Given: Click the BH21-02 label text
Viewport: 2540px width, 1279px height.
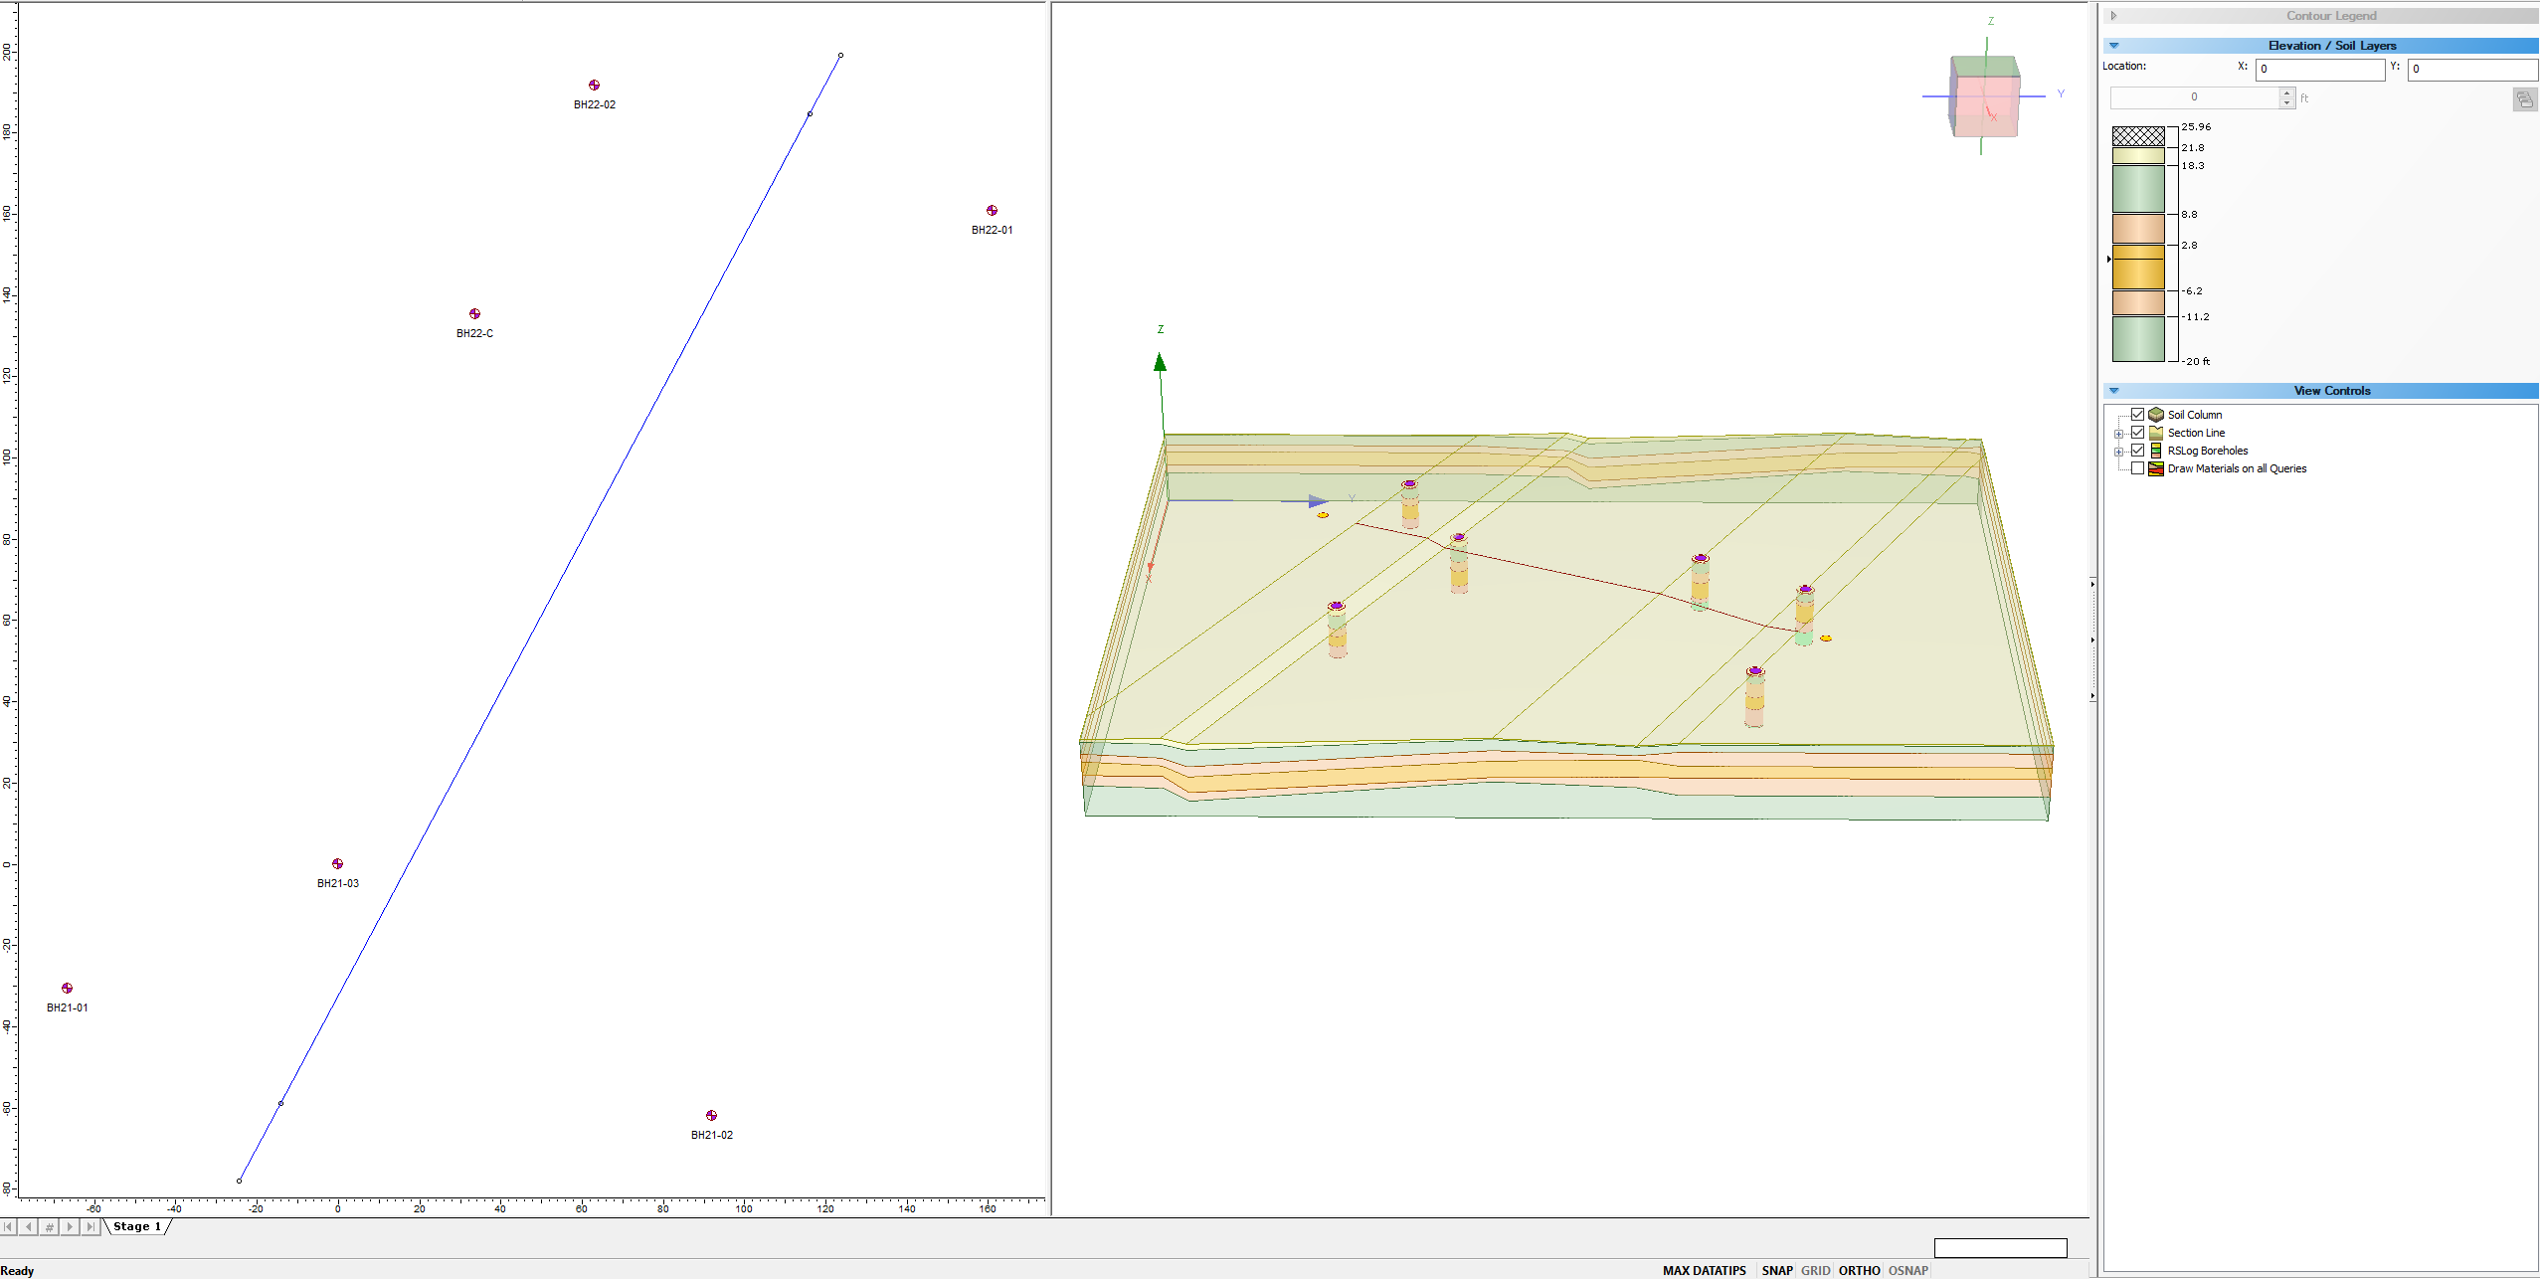Looking at the screenshot, I should (711, 1135).
